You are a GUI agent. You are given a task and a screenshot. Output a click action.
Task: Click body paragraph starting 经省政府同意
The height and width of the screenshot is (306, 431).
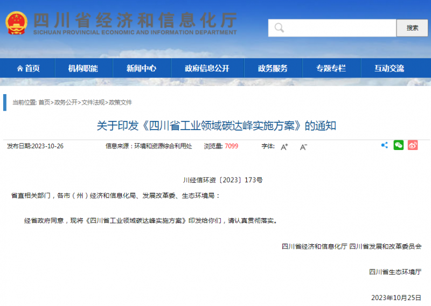(151, 220)
